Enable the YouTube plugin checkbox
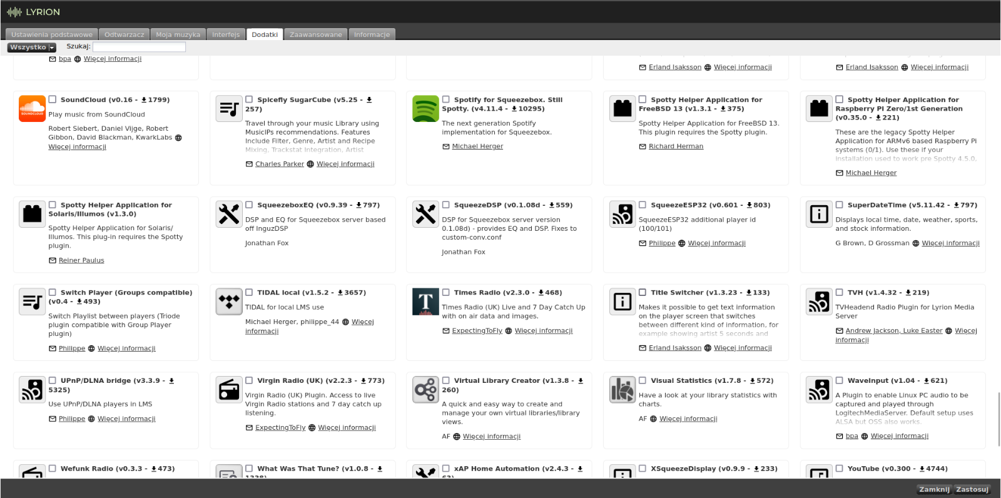 (x=840, y=469)
